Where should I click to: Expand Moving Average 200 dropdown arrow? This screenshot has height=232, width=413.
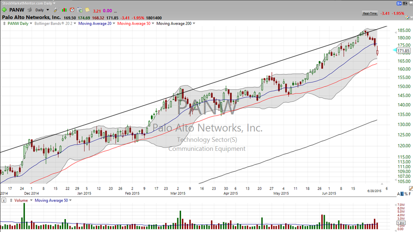pos(194,23)
